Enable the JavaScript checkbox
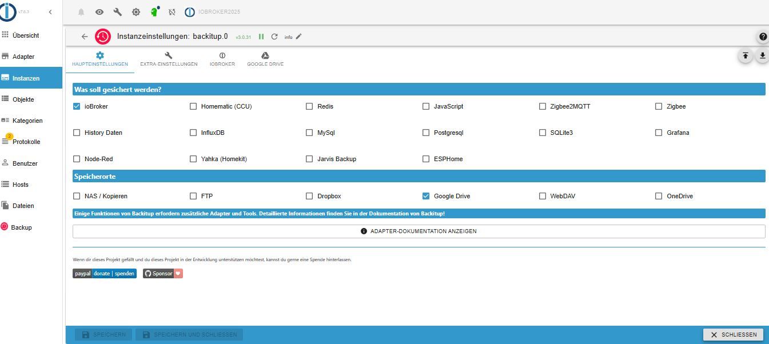The height and width of the screenshot is (344, 769). coord(426,106)
